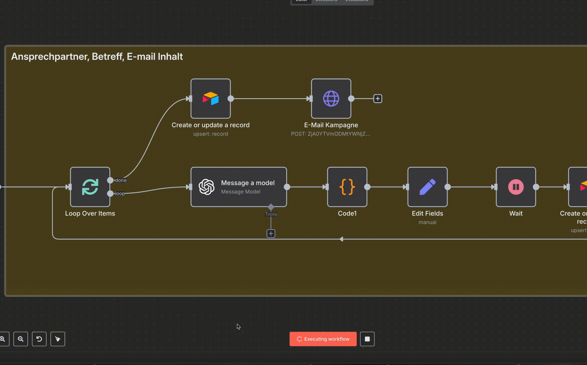Screen dimensions: 587x365
Task: Add node after E-Mail Kampagne plus button
Action: 378,99
